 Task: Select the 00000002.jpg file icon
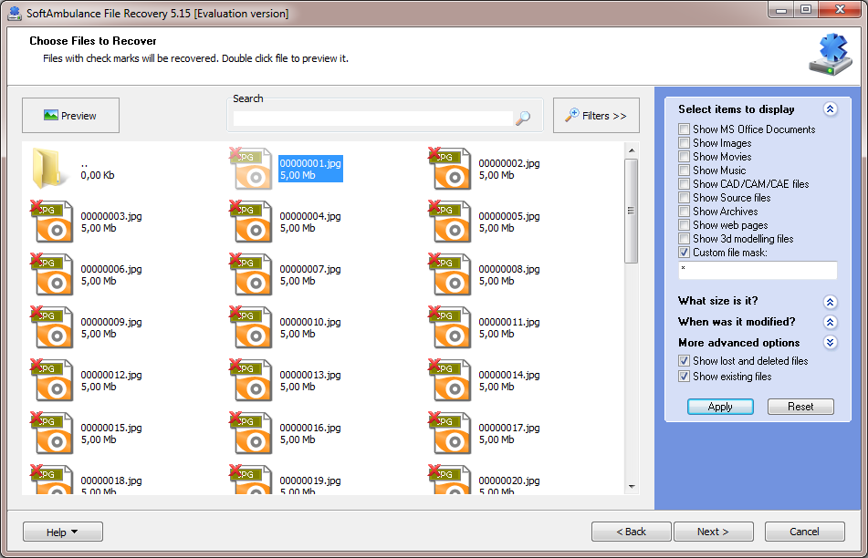pos(449,168)
